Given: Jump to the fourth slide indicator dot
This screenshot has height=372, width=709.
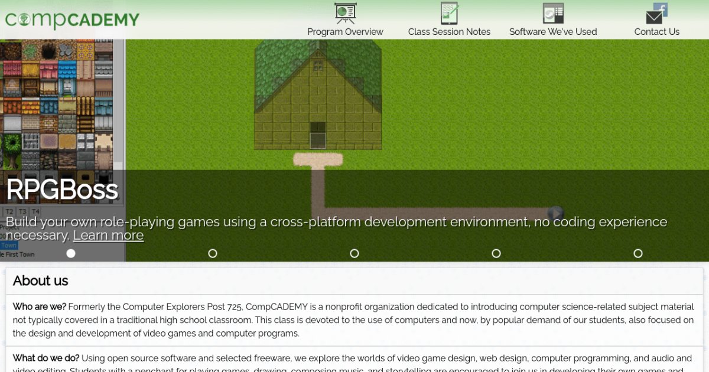Looking at the screenshot, I should coord(496,253).
